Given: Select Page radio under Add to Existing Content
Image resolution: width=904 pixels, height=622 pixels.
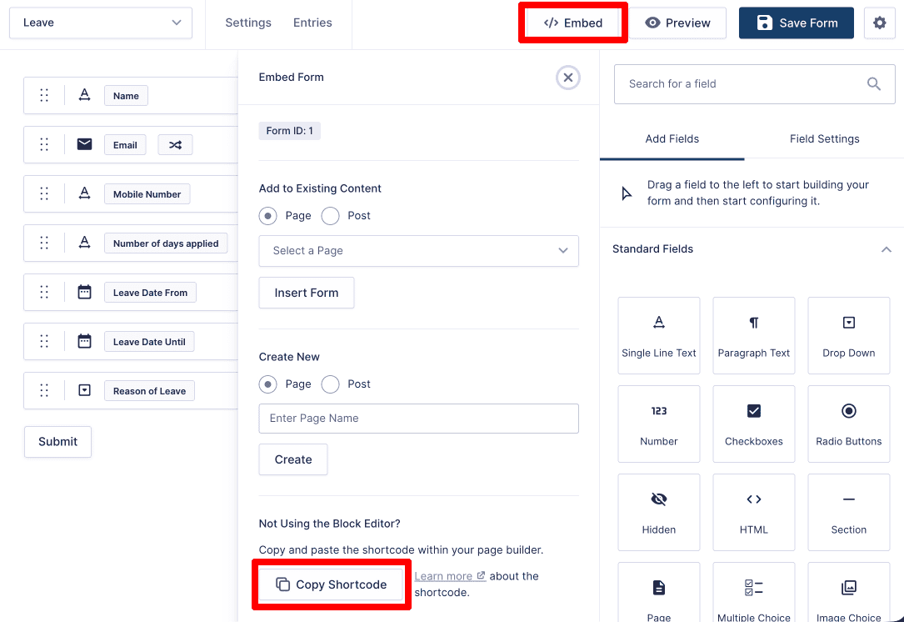Looking at the screenshot, I should [x=267, y=216].
